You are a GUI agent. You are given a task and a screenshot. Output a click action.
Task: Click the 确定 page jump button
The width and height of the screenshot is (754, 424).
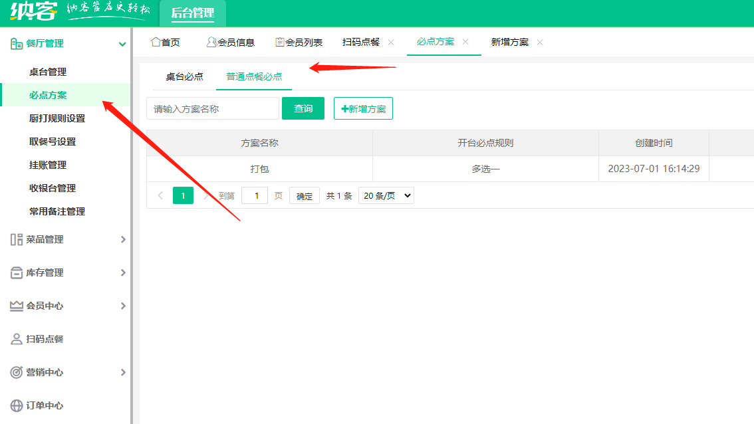(305, 196)
